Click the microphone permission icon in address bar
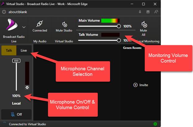Viewport: 193px width, 127px height. pos(140,12)
